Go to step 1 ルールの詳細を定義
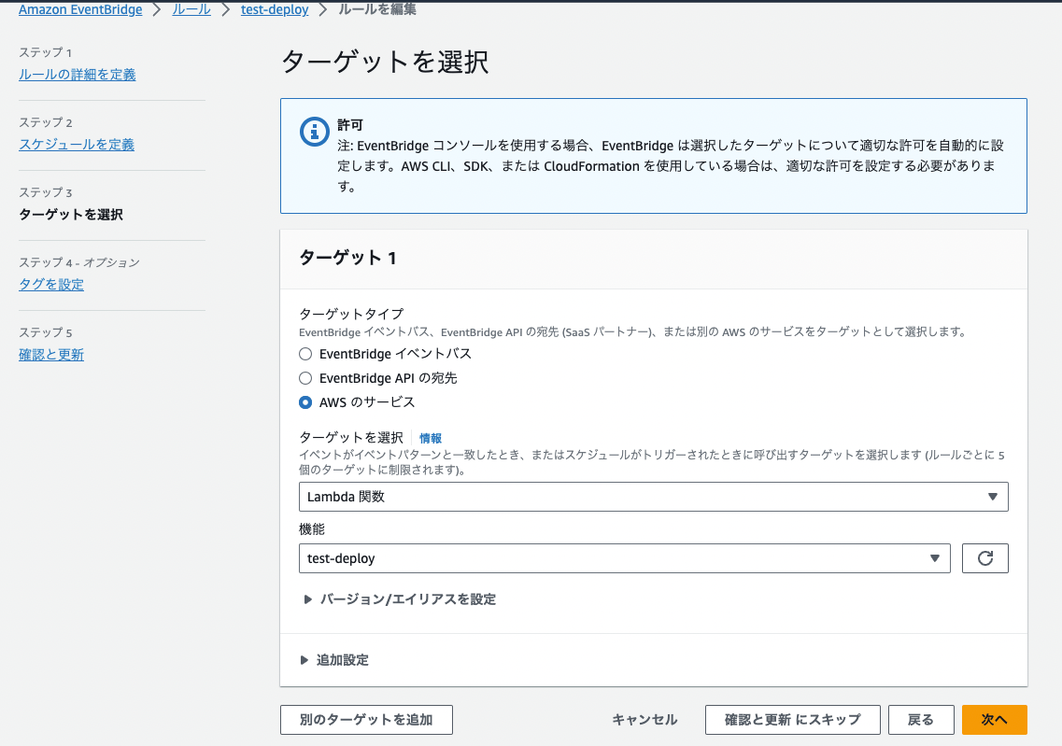This screenshot has height=746, width=1062. coord(78,75)
